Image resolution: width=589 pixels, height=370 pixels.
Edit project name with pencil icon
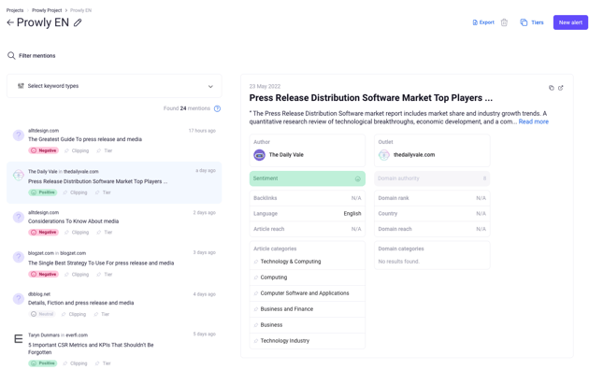click(x=78, y=22)
